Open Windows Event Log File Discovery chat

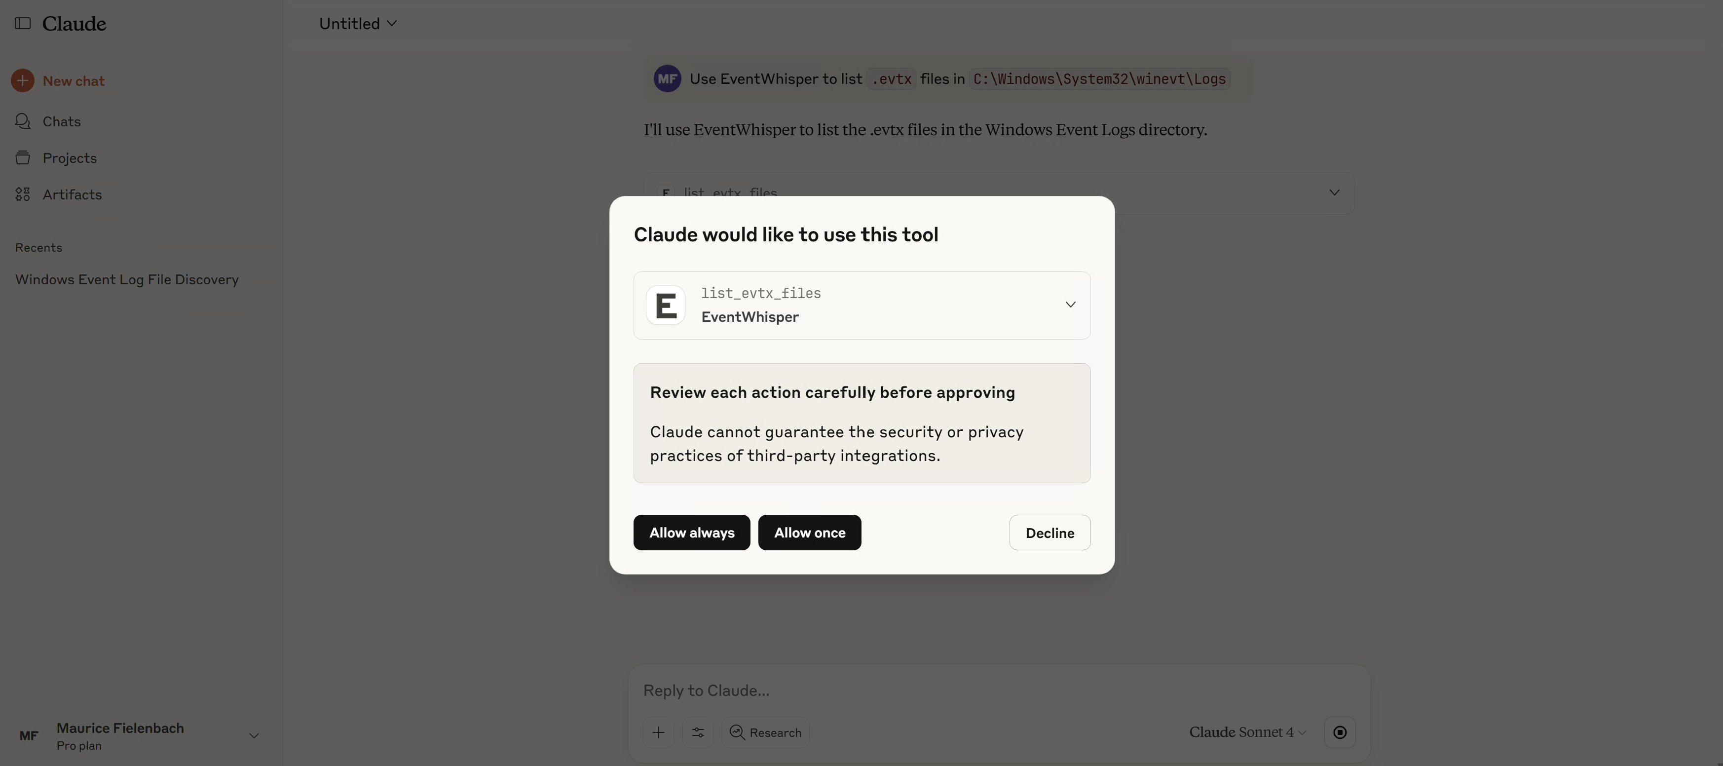click(x=127, y=280)
